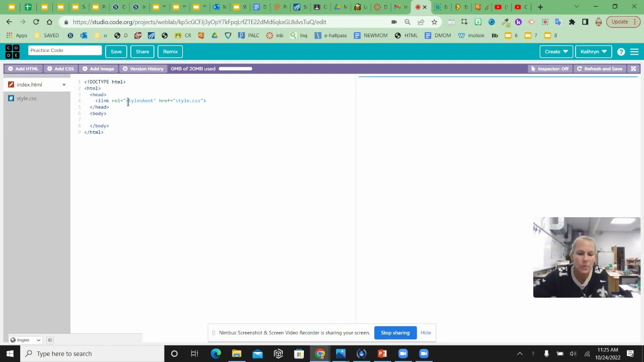Stop sharing the screen

pos(395,333)
